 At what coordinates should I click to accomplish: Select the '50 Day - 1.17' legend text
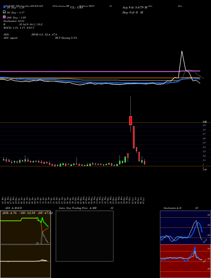(16, 13)
